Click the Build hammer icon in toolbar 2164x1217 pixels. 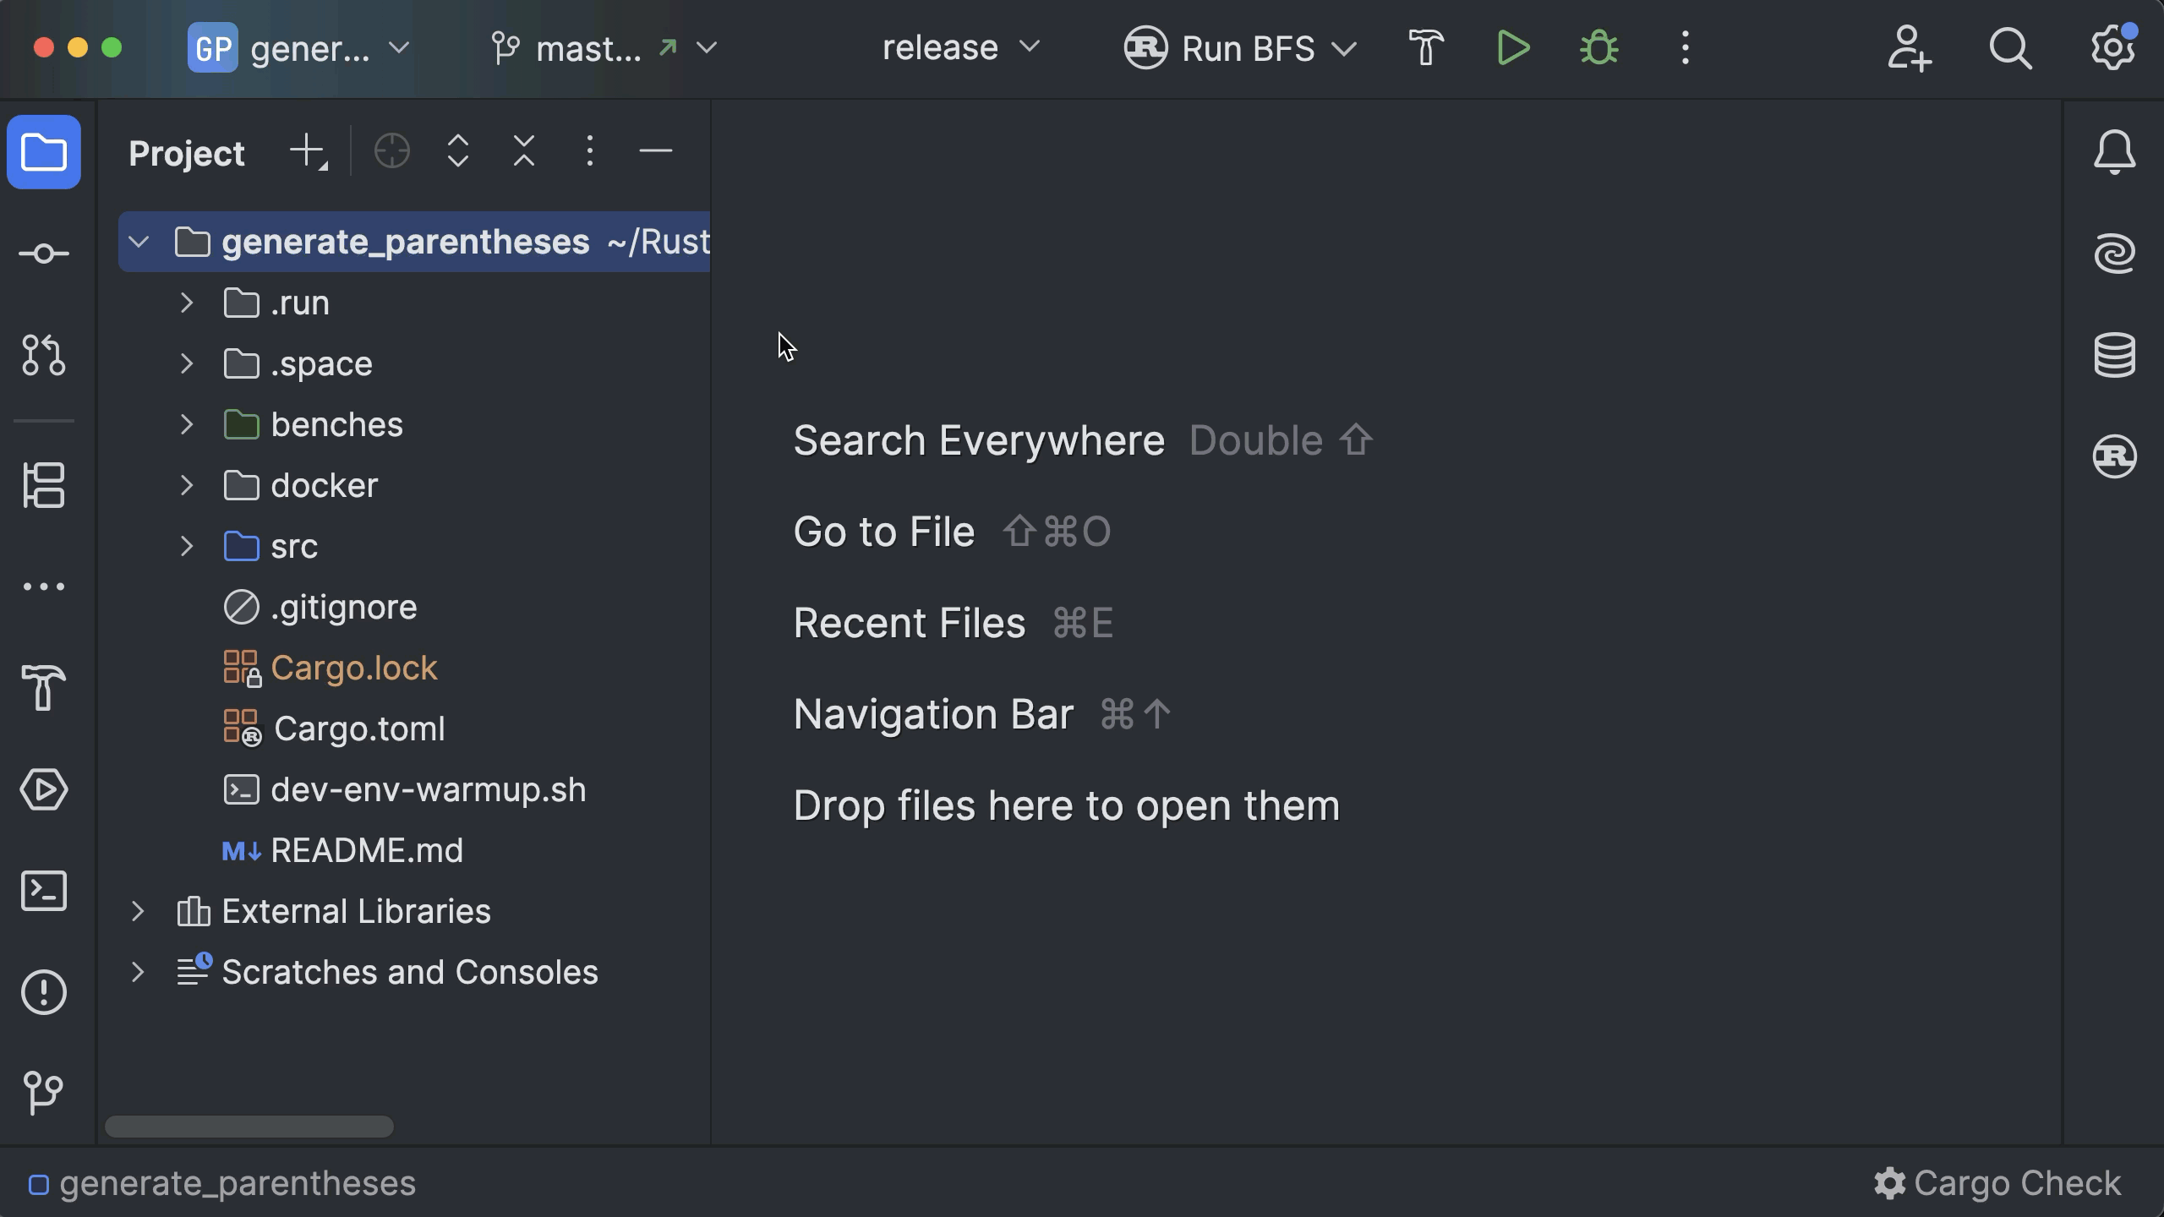click(x=1426, y=48)
